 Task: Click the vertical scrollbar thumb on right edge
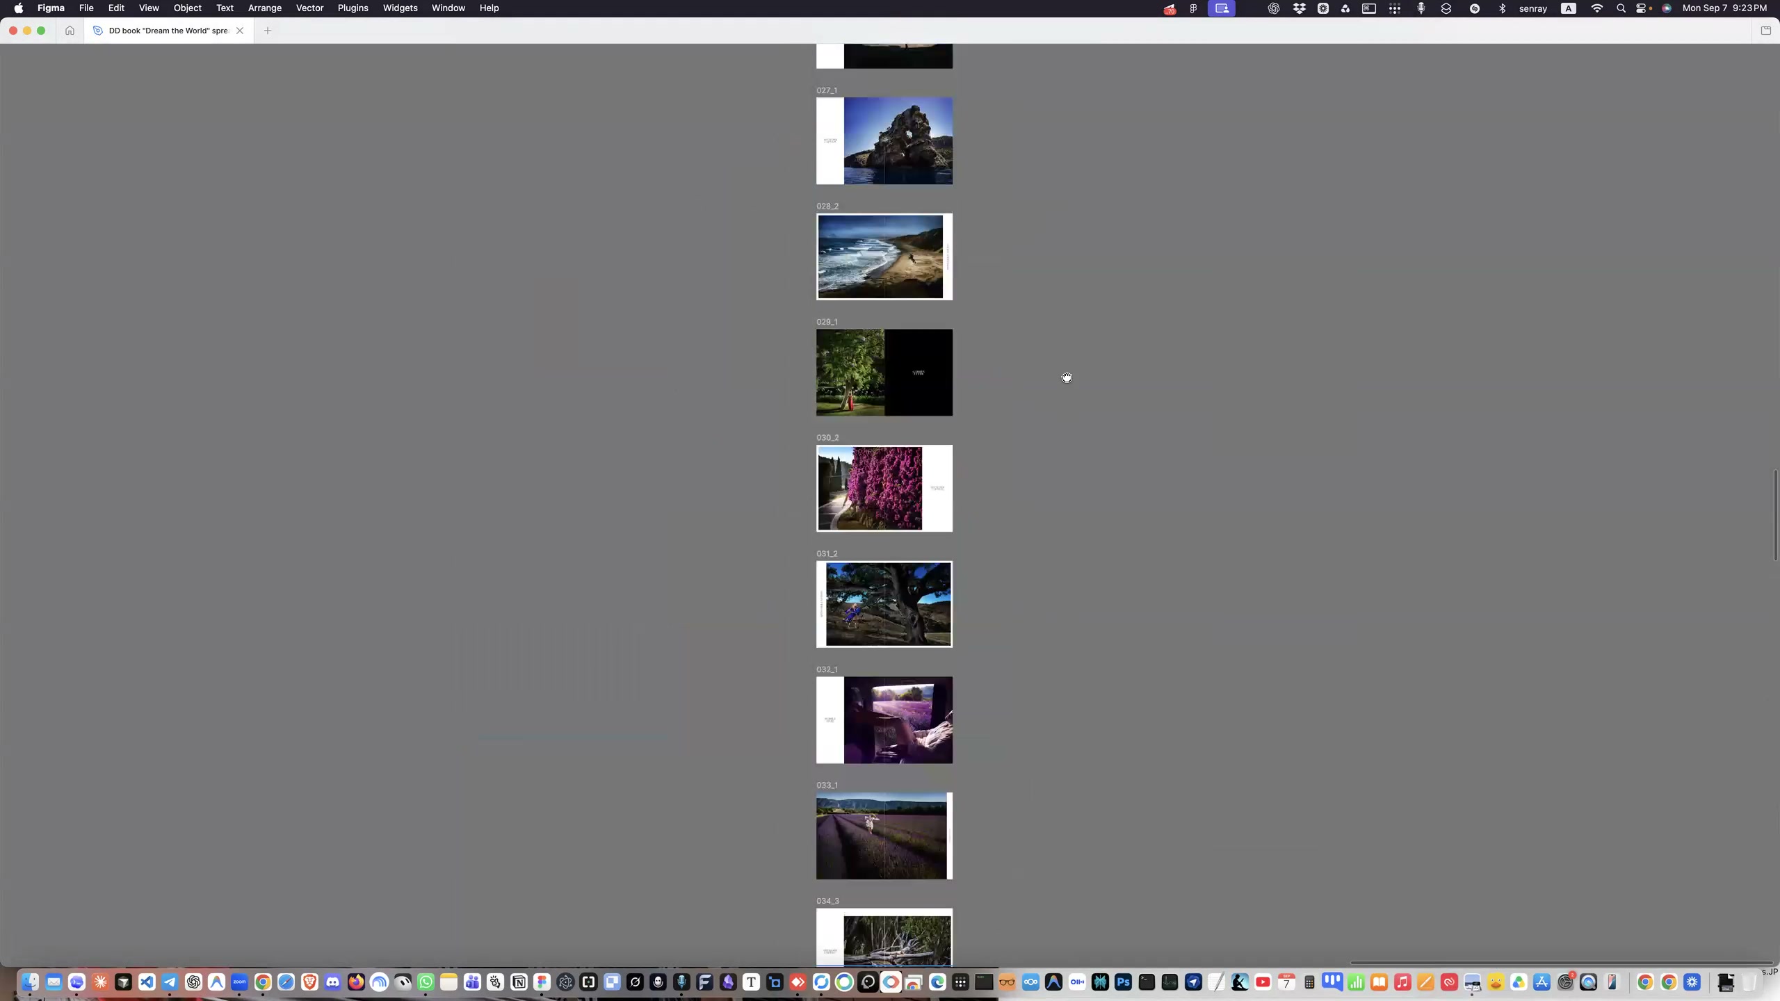1775,515
